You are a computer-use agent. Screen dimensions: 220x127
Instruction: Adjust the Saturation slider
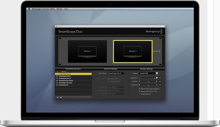148,85
